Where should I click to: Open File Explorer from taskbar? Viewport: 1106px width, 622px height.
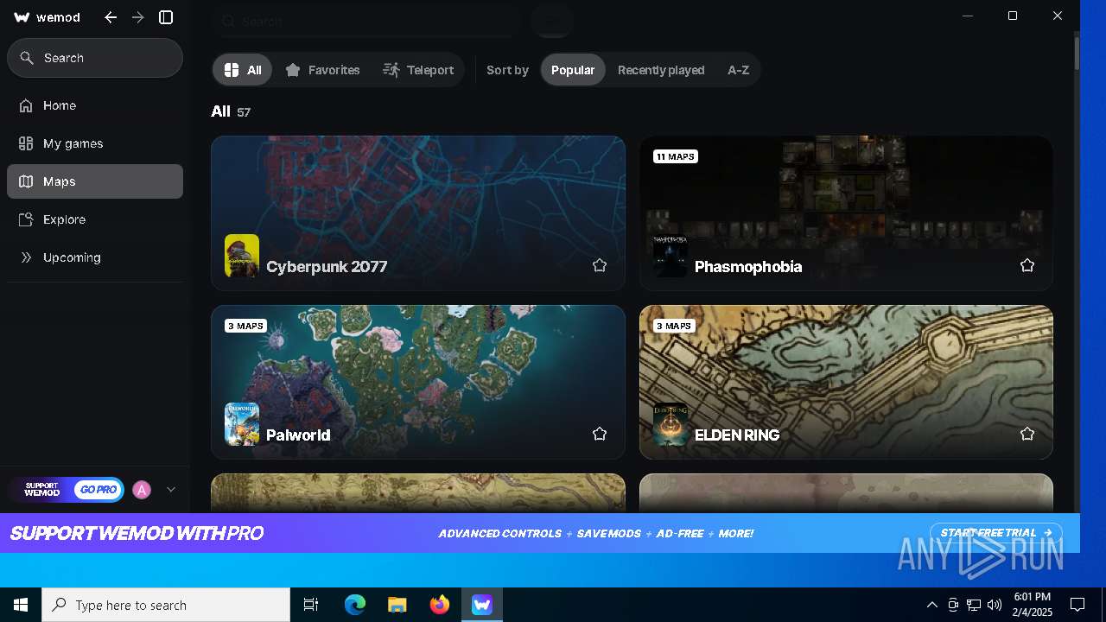(x=397, y=605)
